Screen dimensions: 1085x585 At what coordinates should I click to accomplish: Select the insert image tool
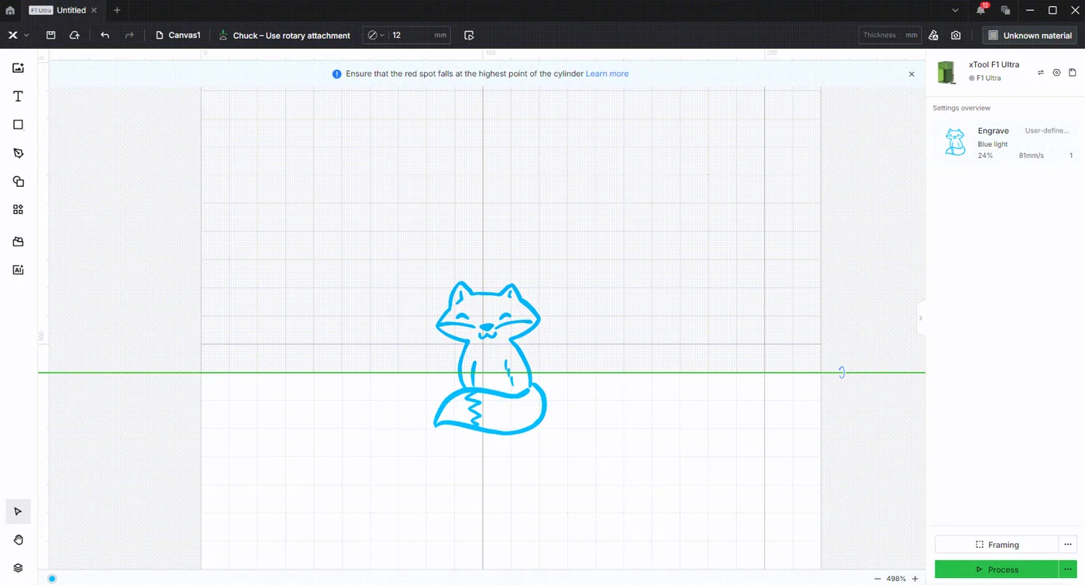tap(18, 68)
